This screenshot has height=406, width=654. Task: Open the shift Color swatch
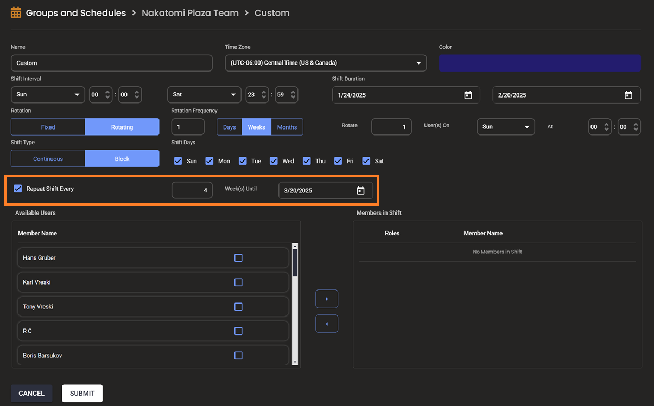(x=539, y=63)
